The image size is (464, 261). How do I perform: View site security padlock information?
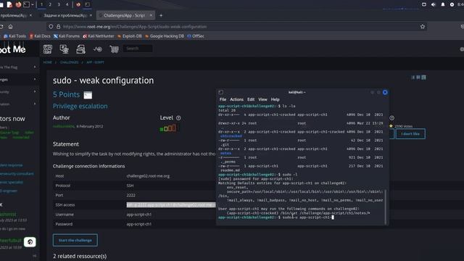click(x=58, y=27)
